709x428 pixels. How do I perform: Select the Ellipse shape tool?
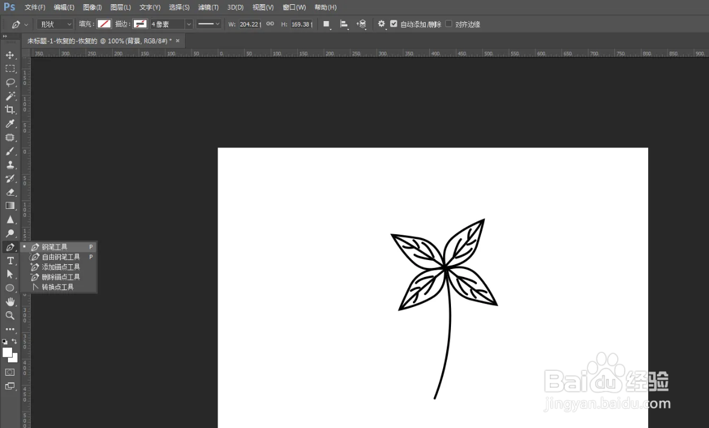[x=10, y=288]
